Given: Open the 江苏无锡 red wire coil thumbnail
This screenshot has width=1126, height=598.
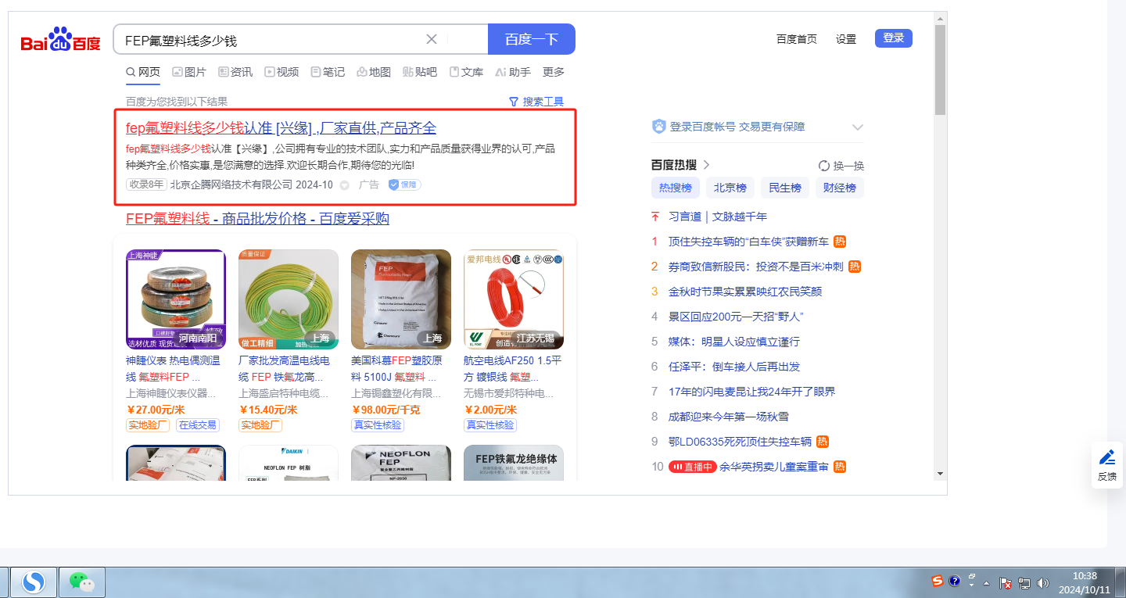Looking at the screenshot, I should (514, 299).
